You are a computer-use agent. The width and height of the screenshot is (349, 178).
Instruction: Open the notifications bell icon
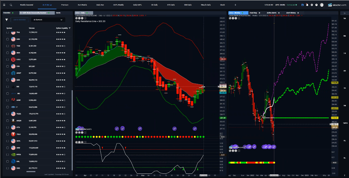[307, 5]
